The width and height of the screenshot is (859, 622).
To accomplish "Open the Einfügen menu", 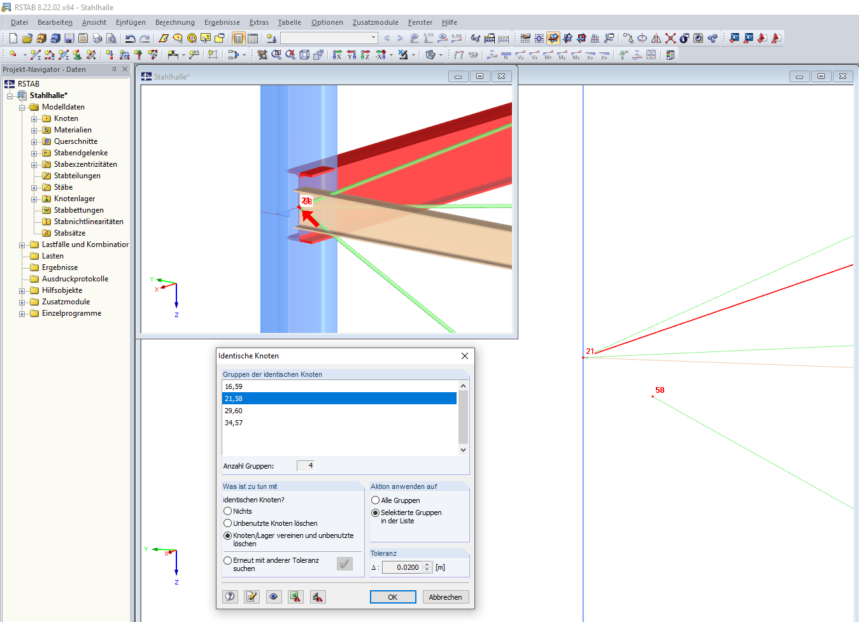I will pos(131,22).
